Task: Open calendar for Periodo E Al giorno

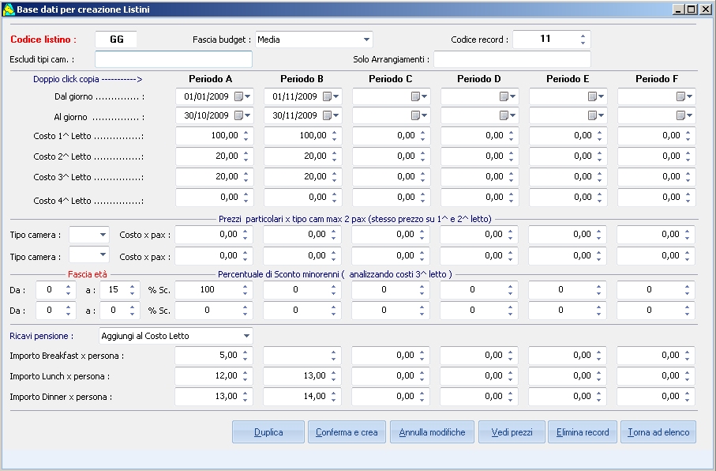Action: click(596, 115)
